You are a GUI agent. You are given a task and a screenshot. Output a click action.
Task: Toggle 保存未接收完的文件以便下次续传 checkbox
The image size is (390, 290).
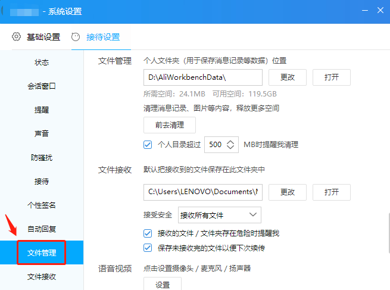pos(148,248)
